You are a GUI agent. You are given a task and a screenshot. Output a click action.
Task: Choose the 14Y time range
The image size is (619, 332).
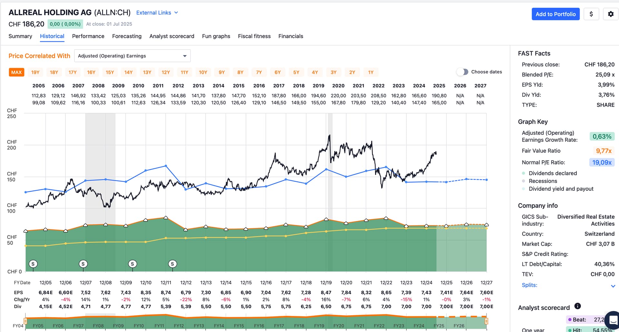click(x=129, y=72)
